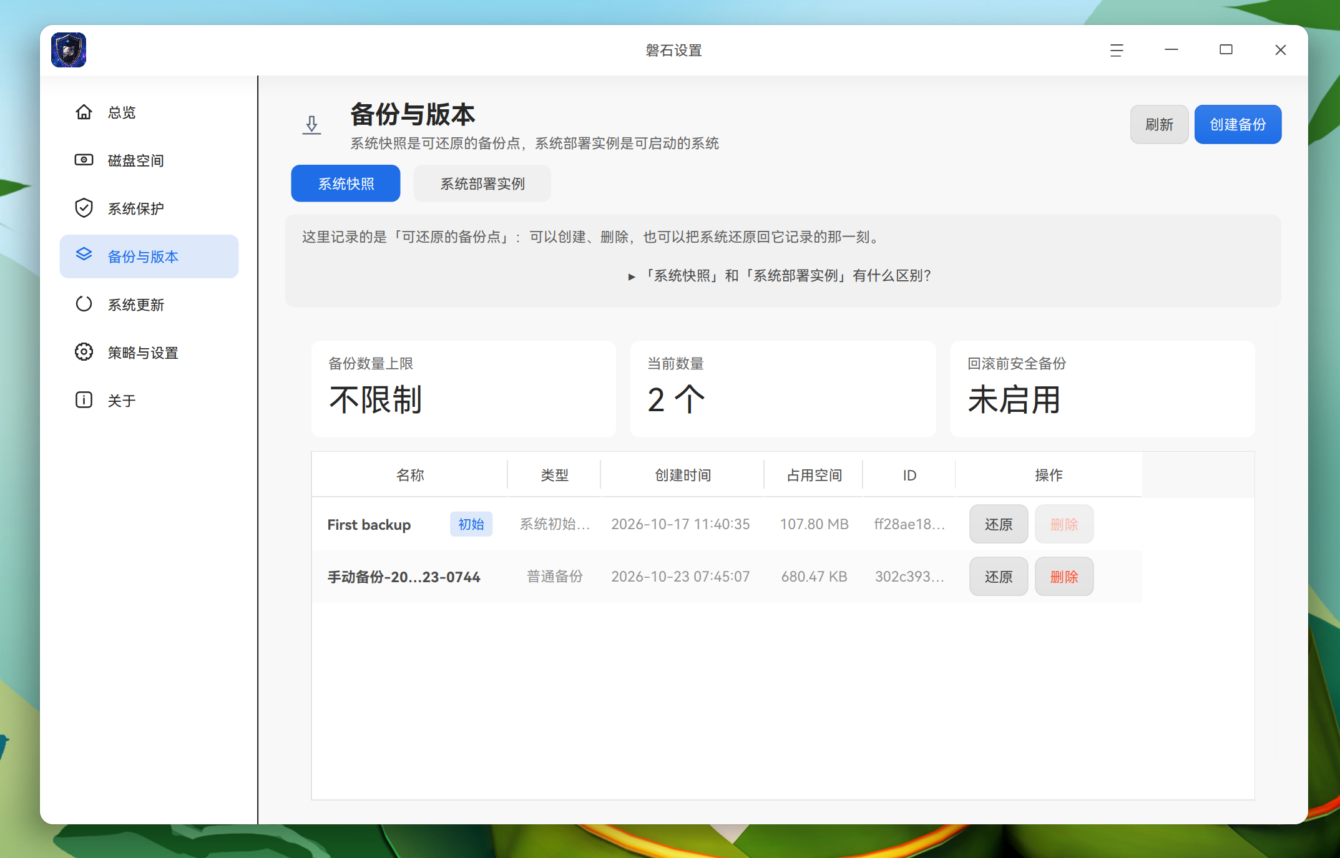Click the ID column header
The height and width of the screenshot is (858, 1340).
(909, 475)
